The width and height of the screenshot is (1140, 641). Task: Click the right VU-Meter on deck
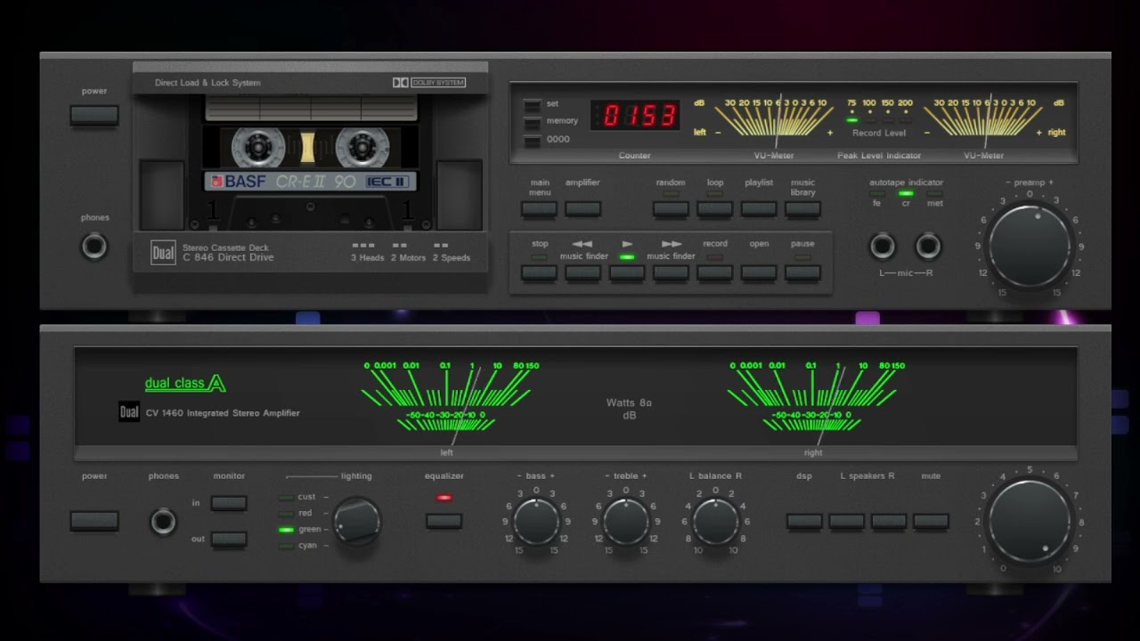(984, 122)
